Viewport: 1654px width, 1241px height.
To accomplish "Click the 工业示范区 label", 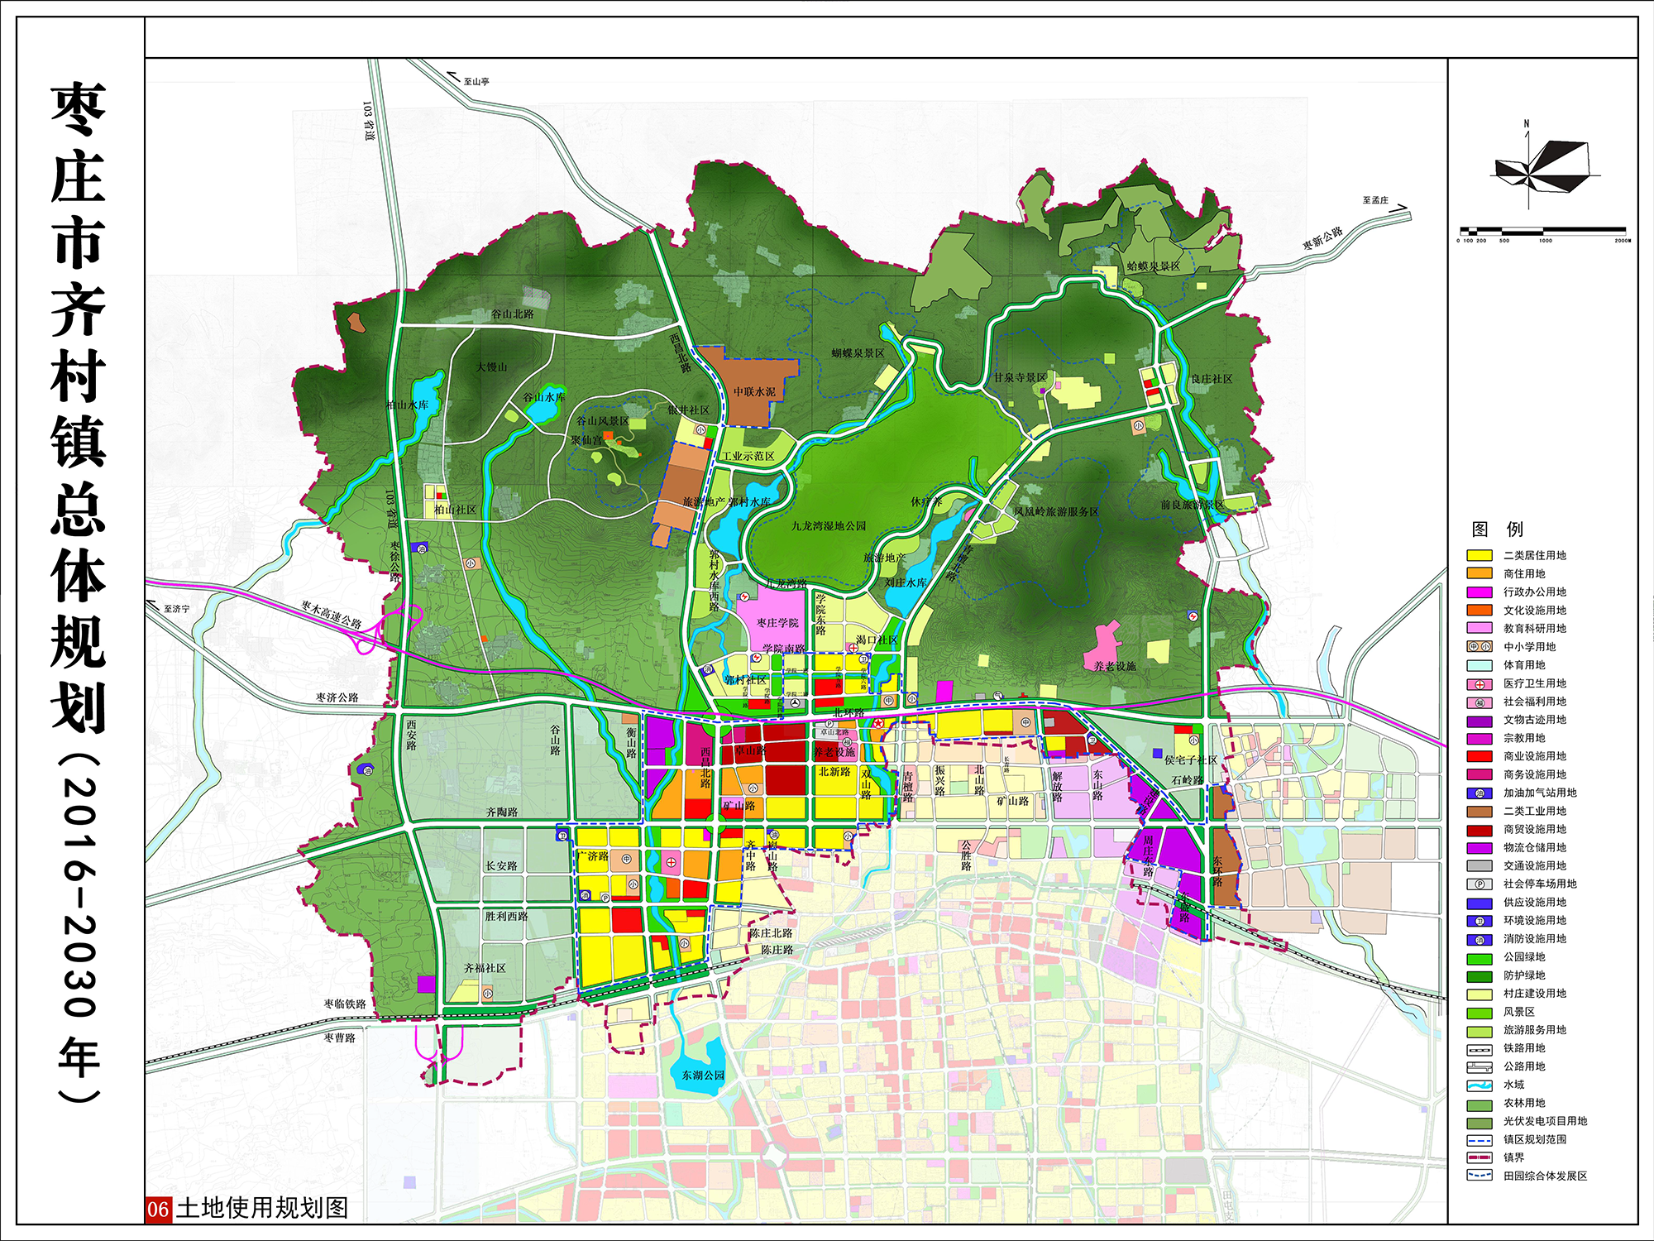I will pyautogui.click(x=748, y=456).
